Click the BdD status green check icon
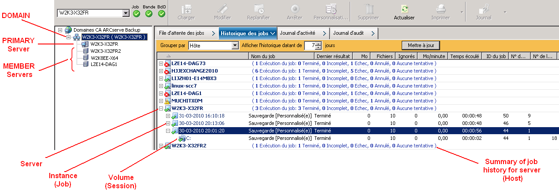Screen dimensions: 559x194 [x=162, y=14]
